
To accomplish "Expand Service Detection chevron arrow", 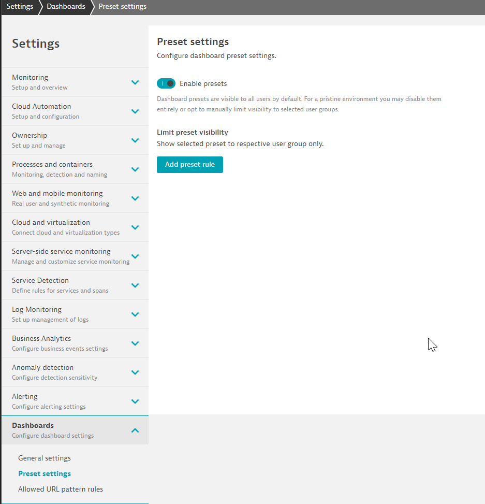I will point(135,285).
